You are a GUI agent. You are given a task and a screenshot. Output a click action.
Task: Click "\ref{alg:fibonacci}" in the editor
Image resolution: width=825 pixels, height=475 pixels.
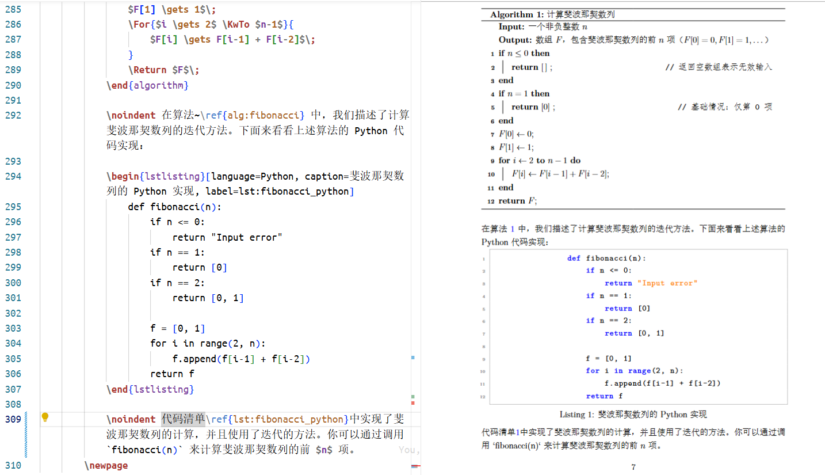pyautogui.click(x=255, y=116)
